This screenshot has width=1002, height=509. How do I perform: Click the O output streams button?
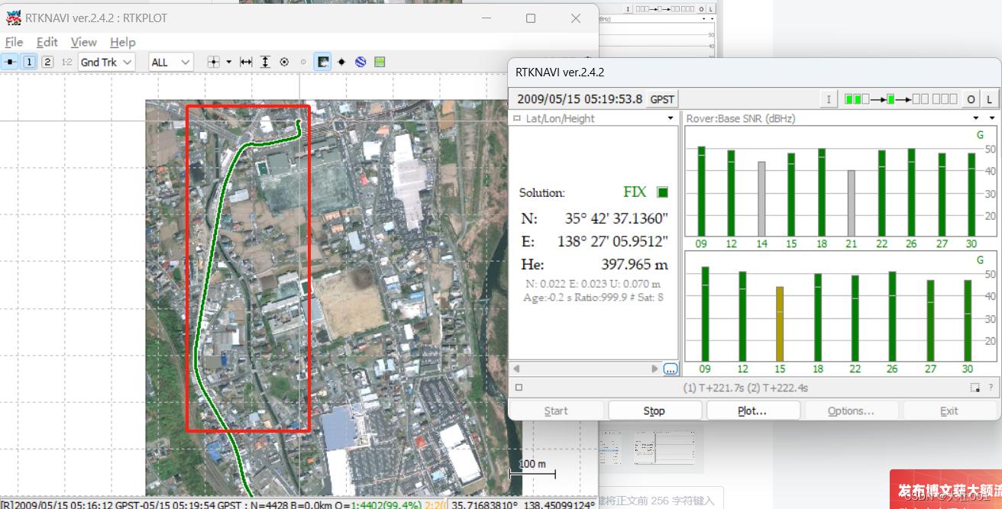(x=971, y=99)
